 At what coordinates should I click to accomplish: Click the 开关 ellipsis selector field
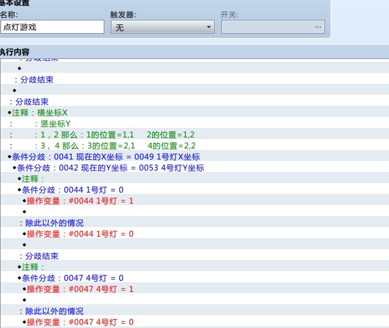pyautogui.click(x=273, y=27)
